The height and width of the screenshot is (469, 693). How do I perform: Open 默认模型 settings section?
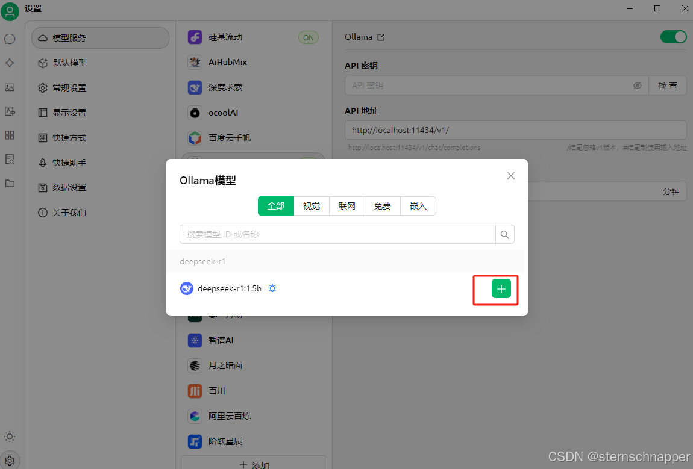100,63
